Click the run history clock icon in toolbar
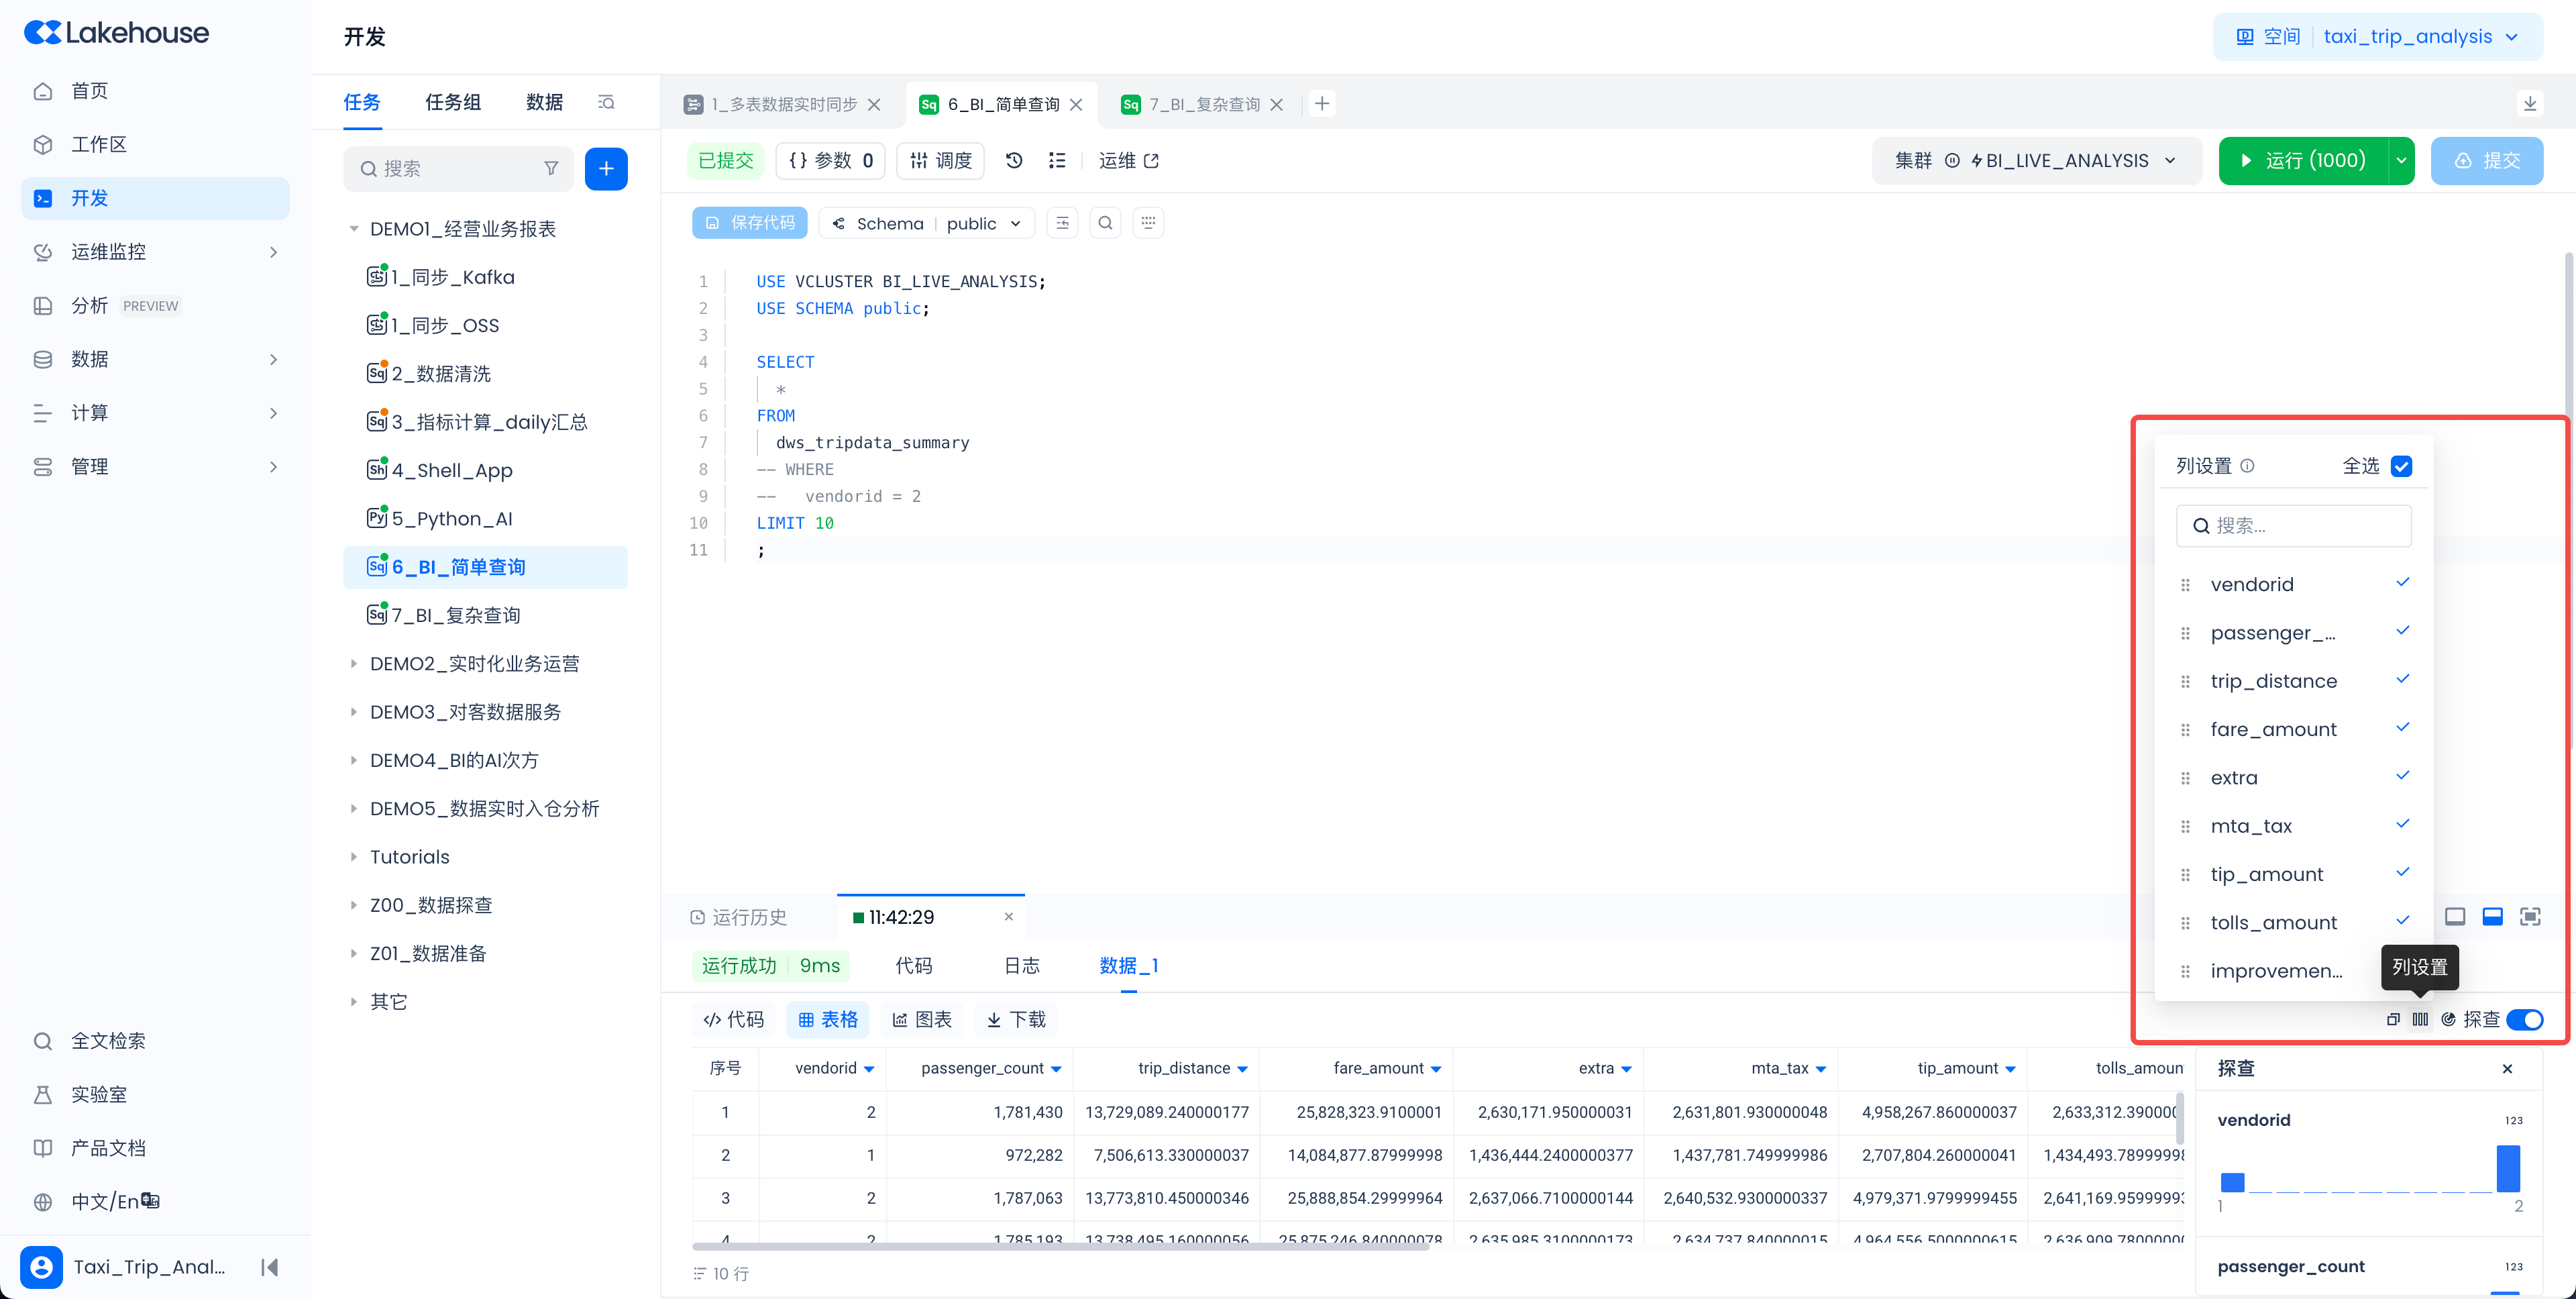This screenshot has height=1299, width=2576. pos(1014,160)
